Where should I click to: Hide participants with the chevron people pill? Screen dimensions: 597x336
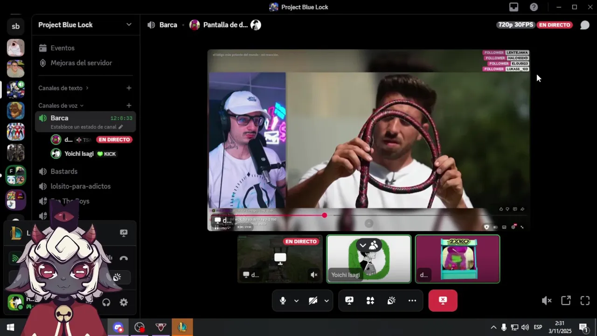368,245
